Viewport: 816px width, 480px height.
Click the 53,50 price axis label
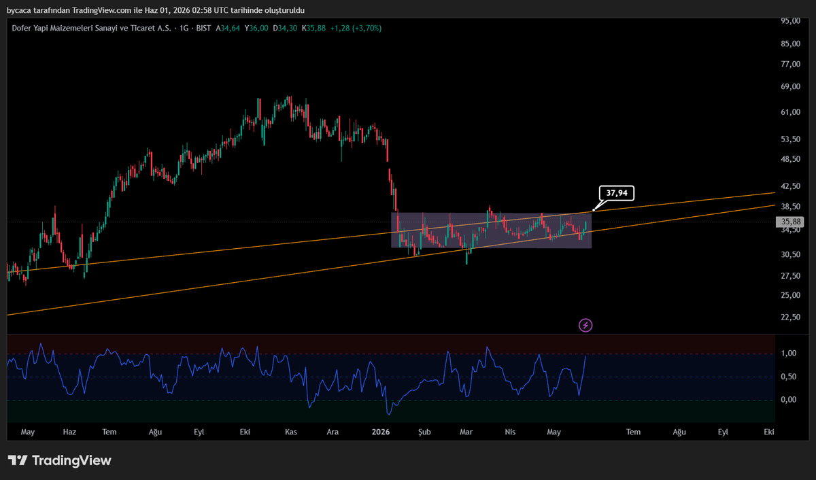pos(790,139)
